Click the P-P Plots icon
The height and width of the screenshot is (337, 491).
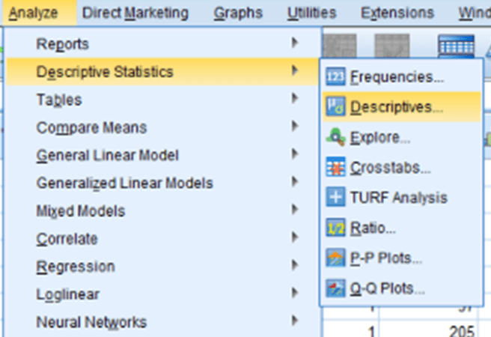(335, 258)
